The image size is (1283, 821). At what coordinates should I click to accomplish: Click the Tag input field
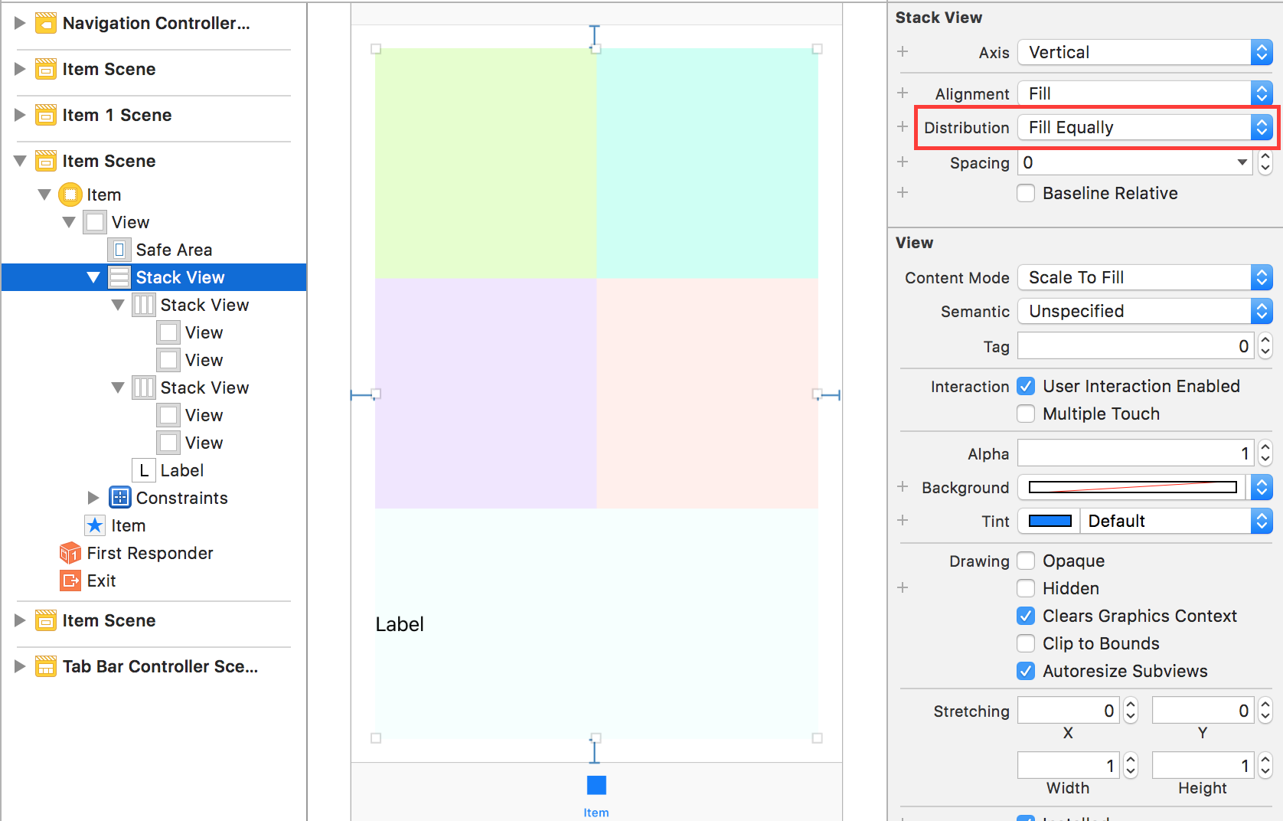click(1135, 346)
